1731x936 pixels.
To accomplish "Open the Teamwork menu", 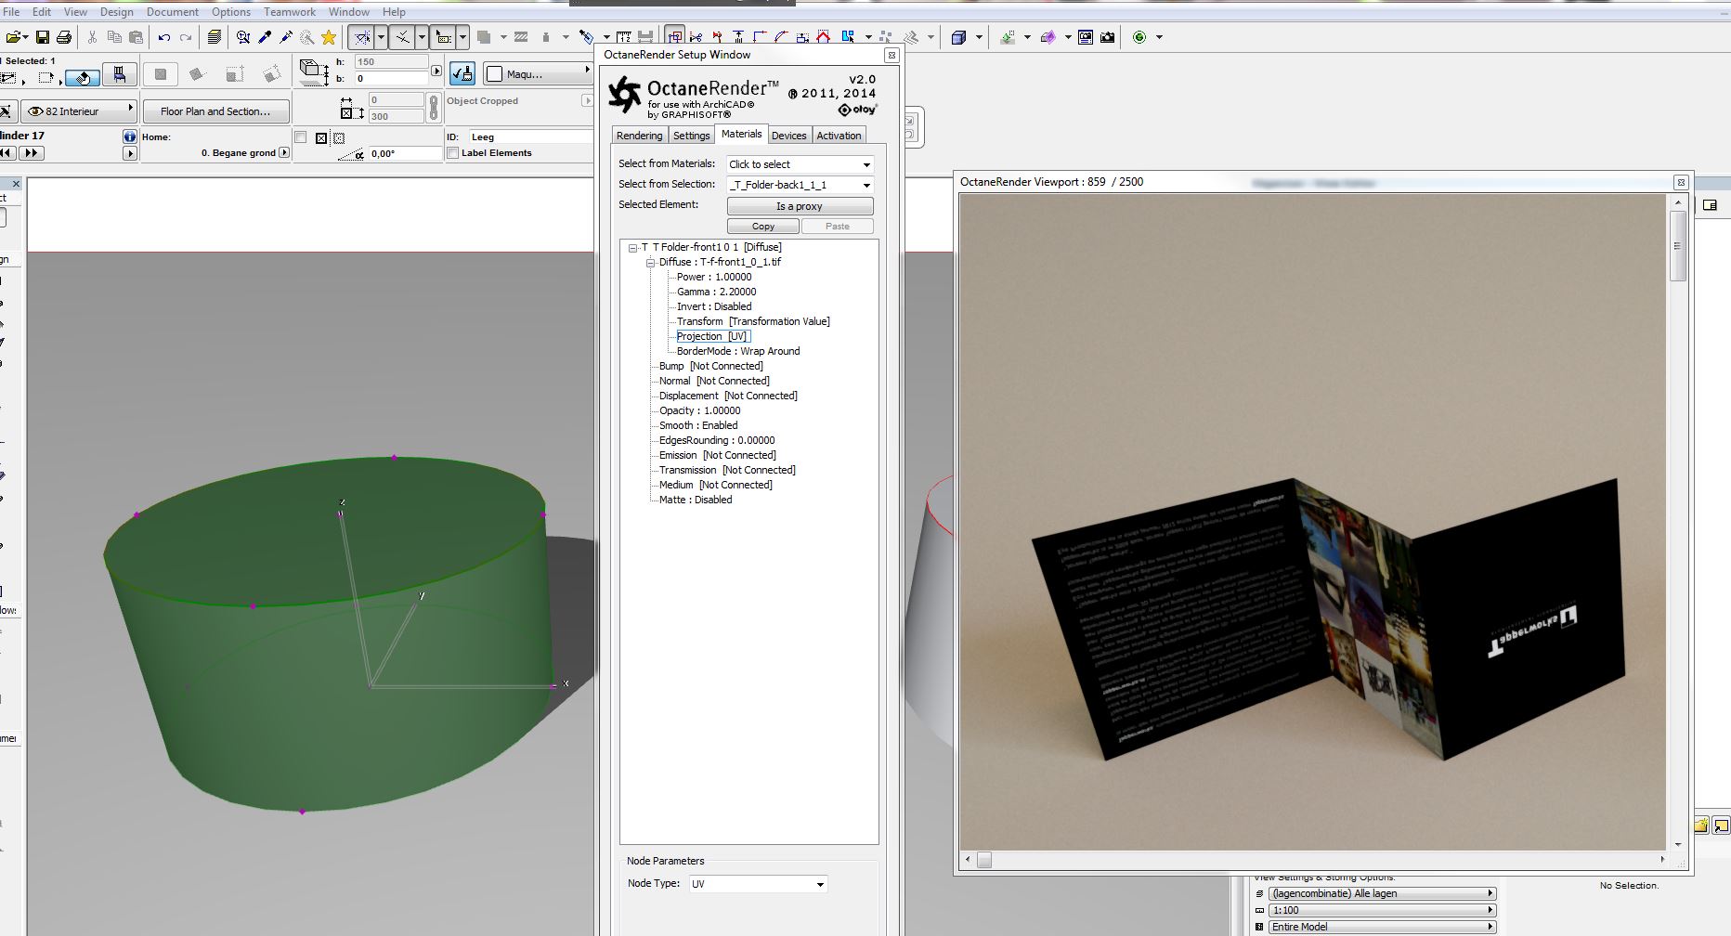I will 290,12.
